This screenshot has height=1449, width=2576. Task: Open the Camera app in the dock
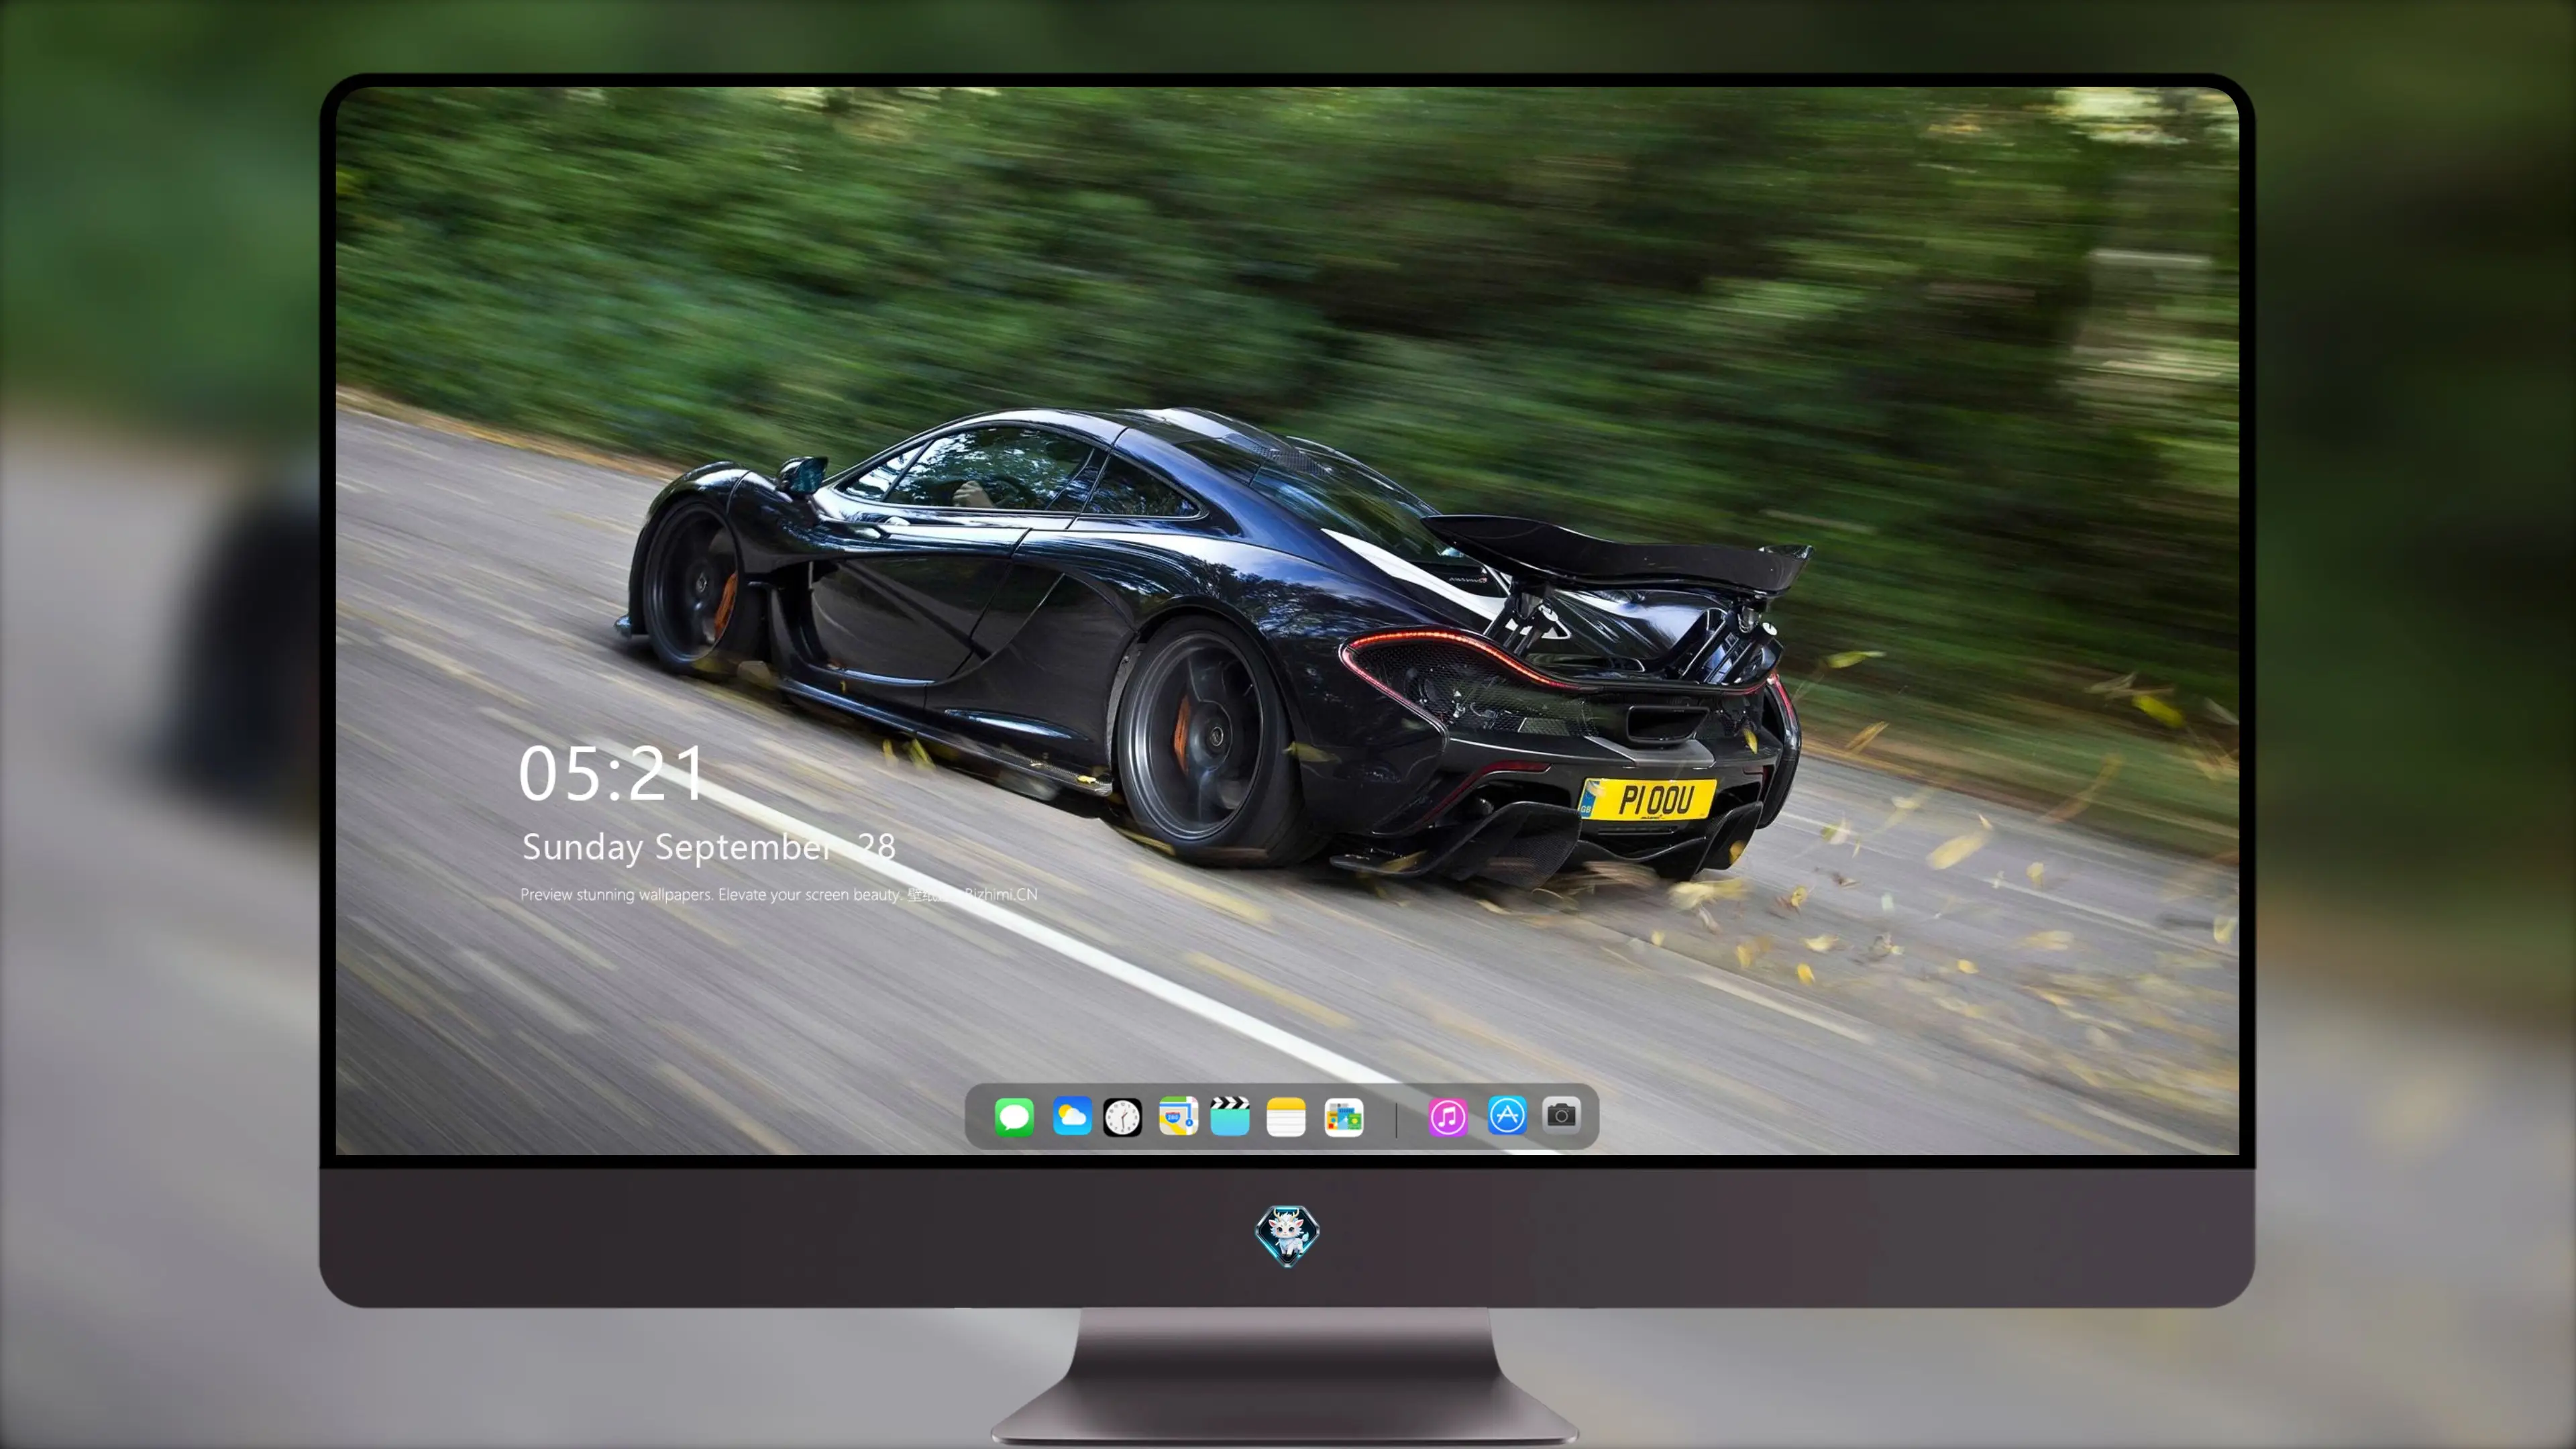click(1561, 1114)
